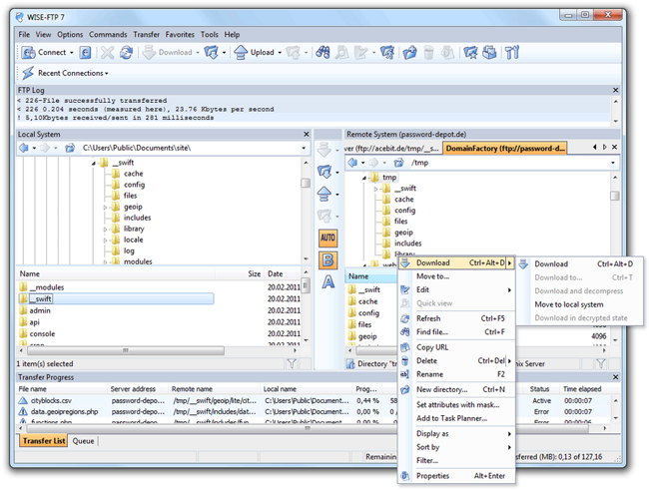Screen dimensions: 649x490
Task: Open the remote /tmp path dropdown
Action: click(613, 163)
